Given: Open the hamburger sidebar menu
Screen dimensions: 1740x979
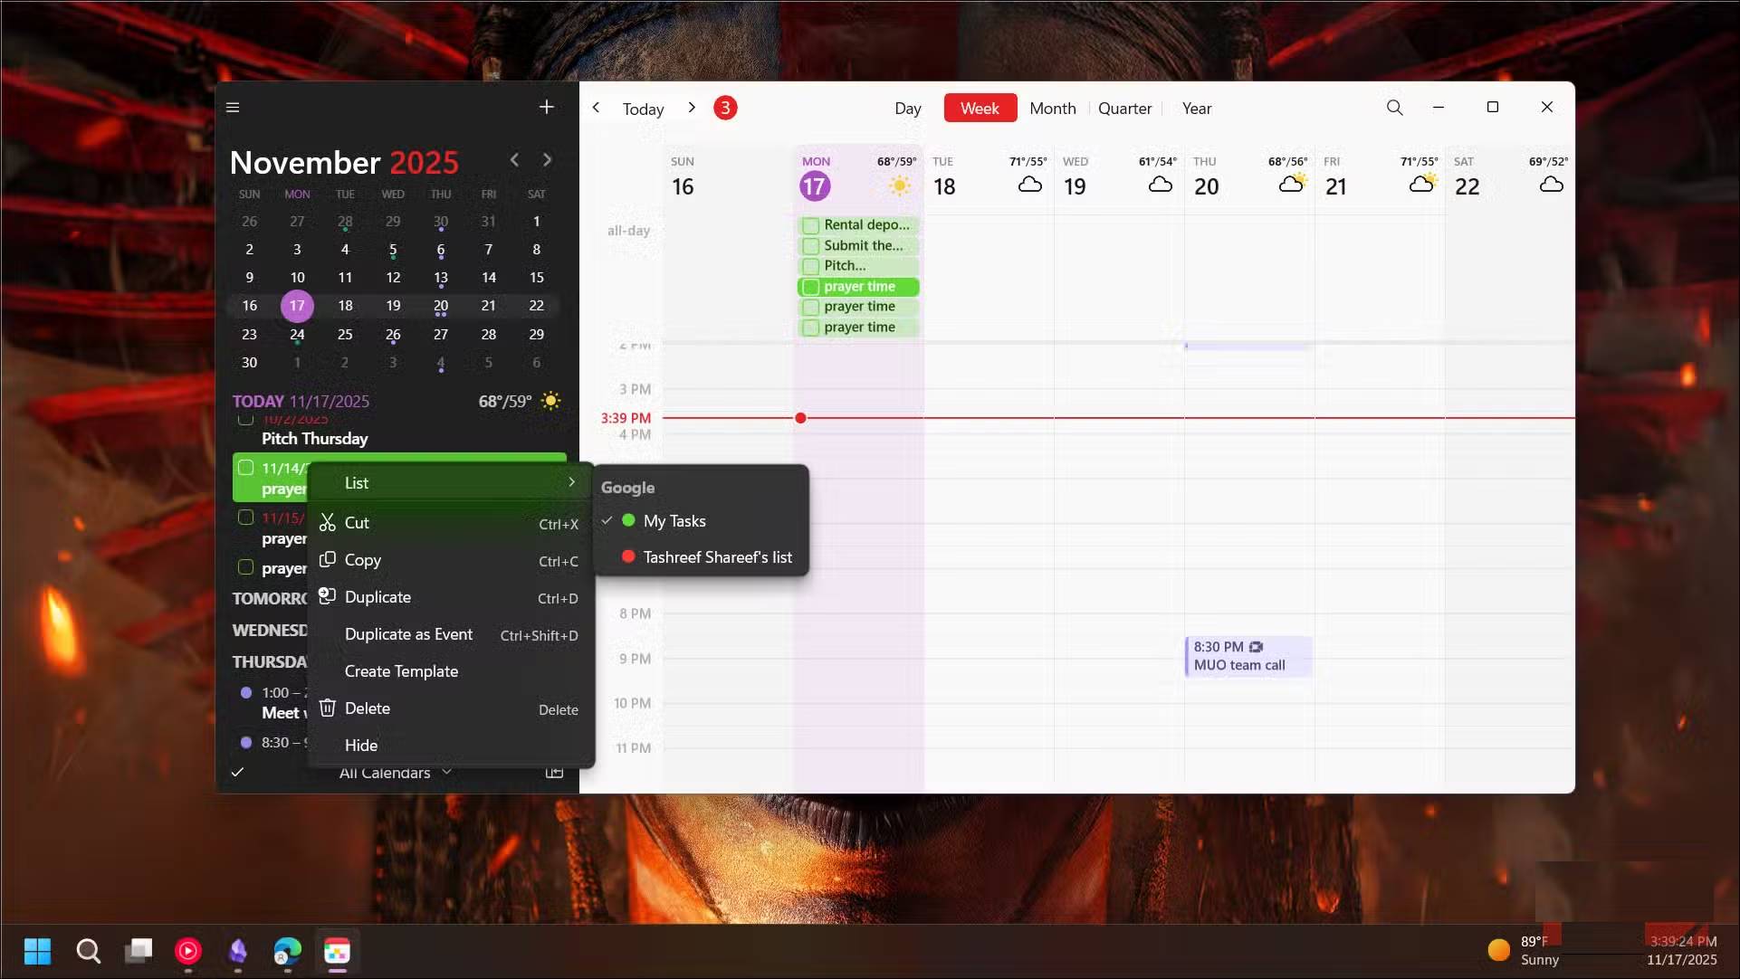Looking at the screenshot, I should 233,108.
